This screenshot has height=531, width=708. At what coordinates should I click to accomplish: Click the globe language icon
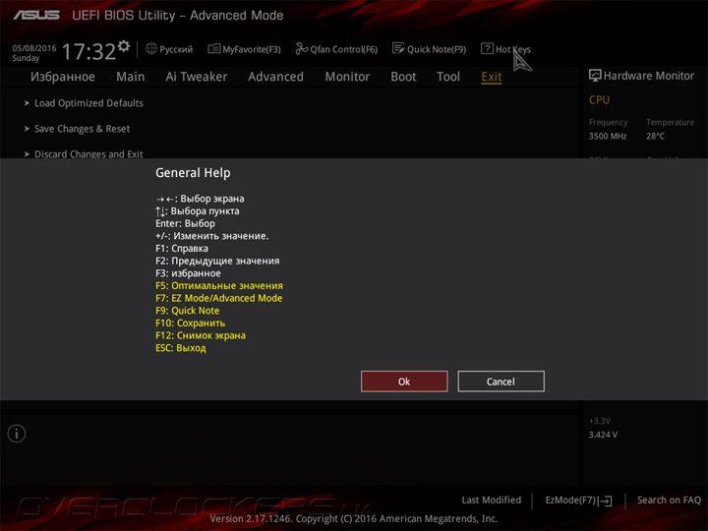[x=151, y=48]
